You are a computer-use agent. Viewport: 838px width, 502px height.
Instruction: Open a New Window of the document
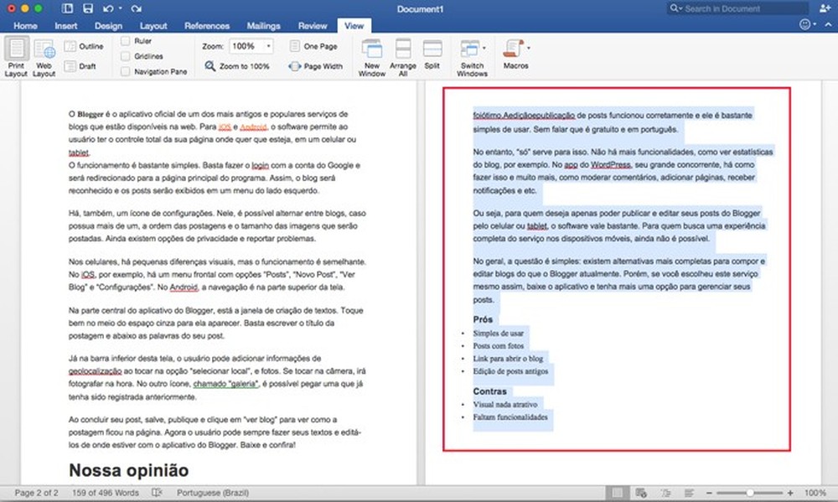372,58
